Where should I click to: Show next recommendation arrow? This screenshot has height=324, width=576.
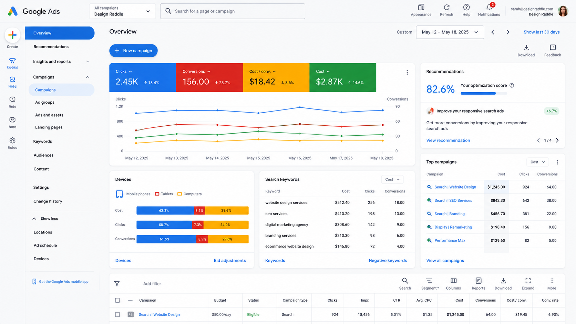point(557,140)
